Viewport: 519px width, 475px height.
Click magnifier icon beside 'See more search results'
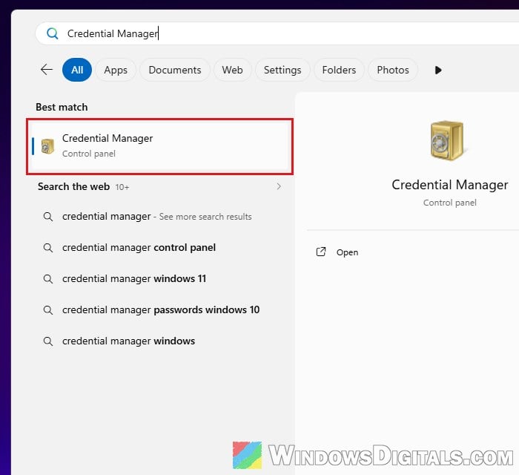[48, 217]
